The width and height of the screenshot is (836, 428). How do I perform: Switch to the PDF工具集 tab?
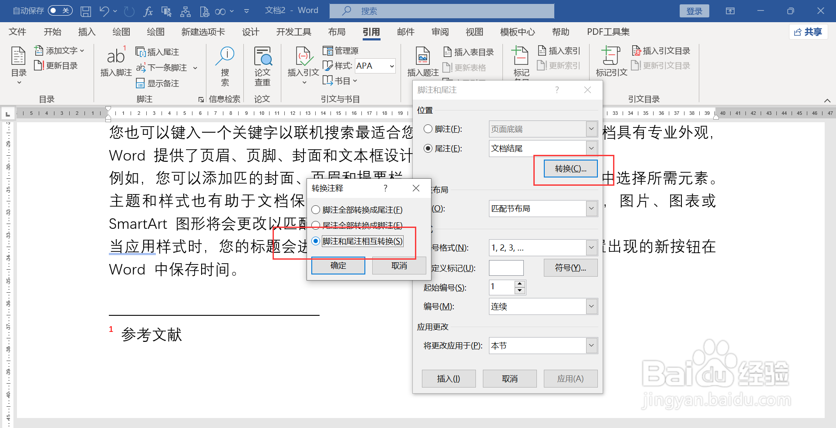608,32
